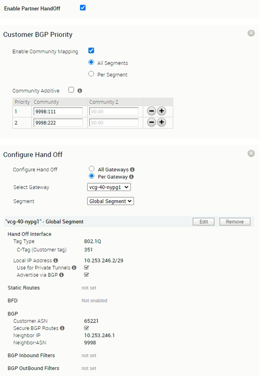Image resolution: width=264 pixels, height=376 pixels.
Task: Click local IP 10.253.246.2/29
Action: coord(104,260)
